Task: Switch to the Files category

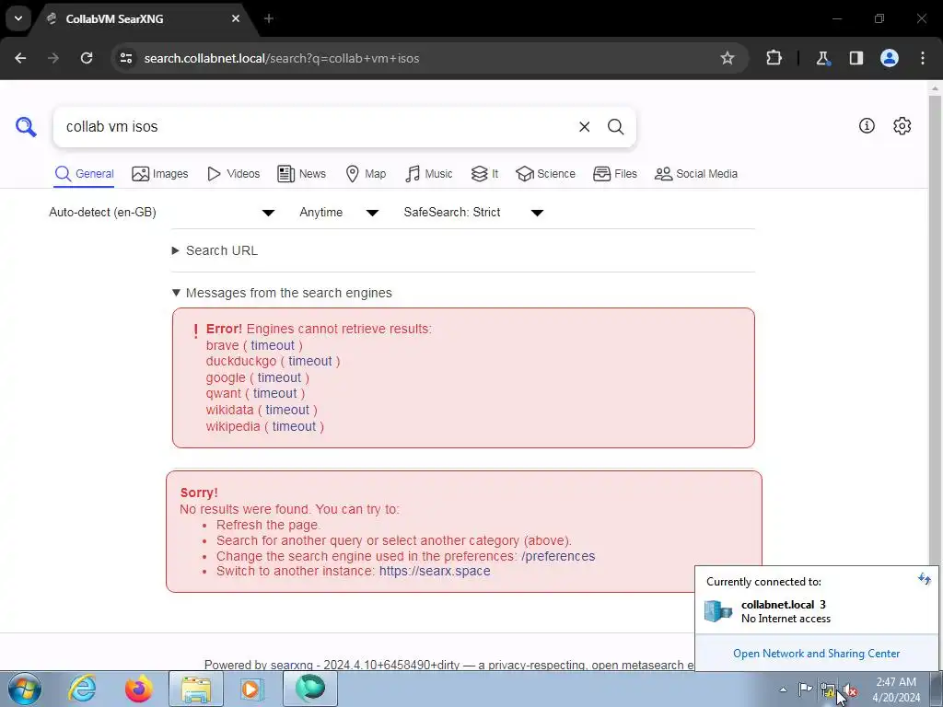Action: point(614,174)
